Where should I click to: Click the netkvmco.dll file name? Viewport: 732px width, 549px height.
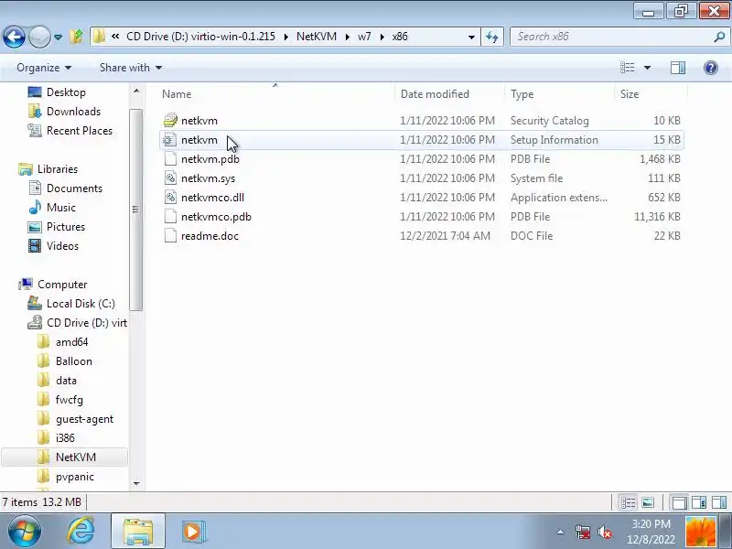[212, 198]
